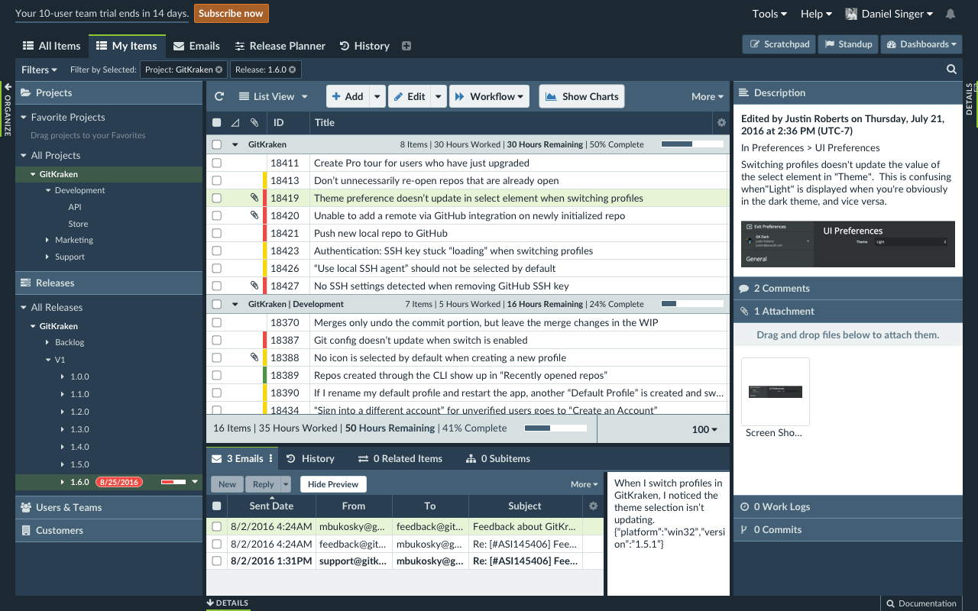The width and height of the screenshot is (978, 611).
Task: Open the List View dropdown
Action: 273,96
